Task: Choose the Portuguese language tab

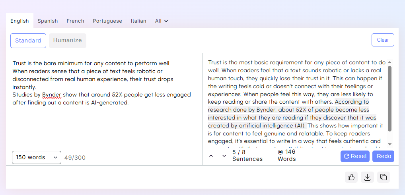Action: [107, 21]
